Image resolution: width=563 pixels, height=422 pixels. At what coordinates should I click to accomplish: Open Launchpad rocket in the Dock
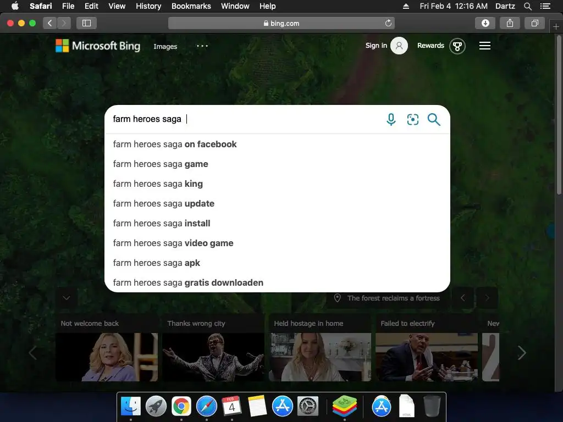tap(156, 406)
